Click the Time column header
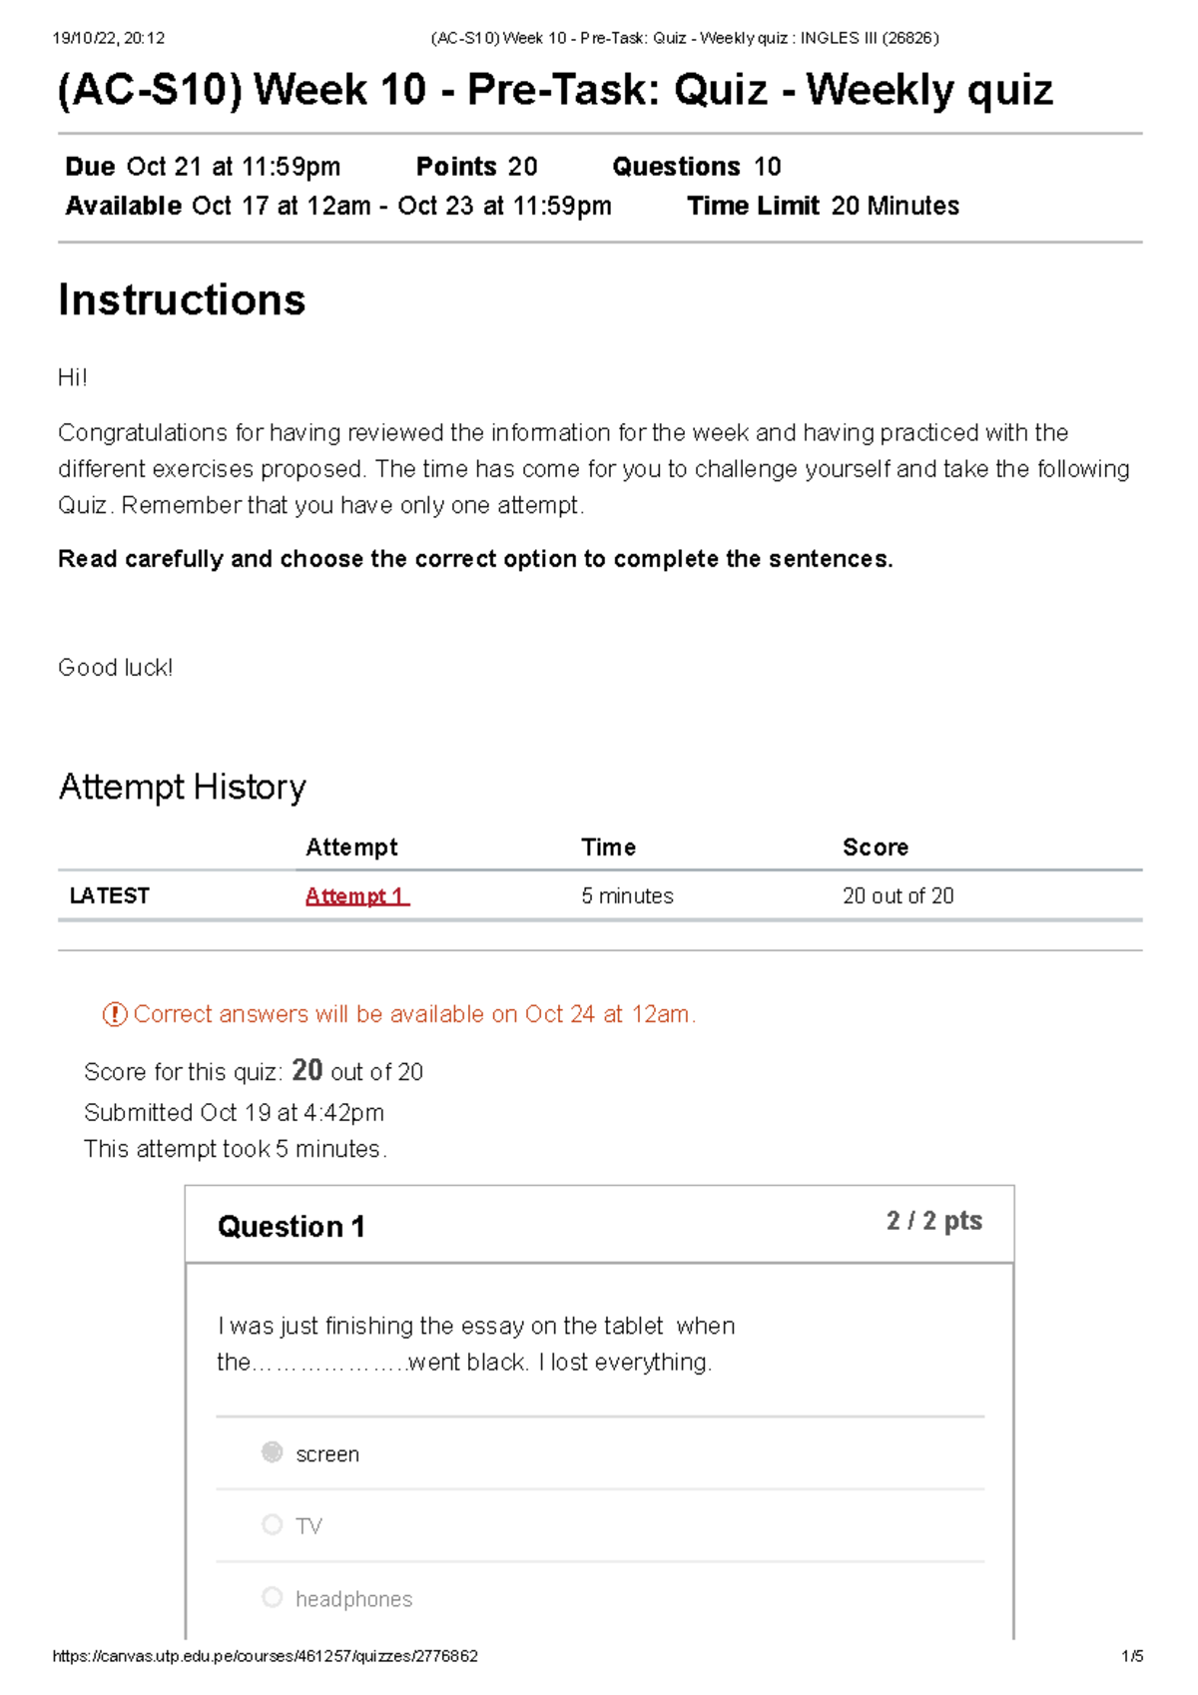This screenshot has width=1198, height=1695. [609, 847]
